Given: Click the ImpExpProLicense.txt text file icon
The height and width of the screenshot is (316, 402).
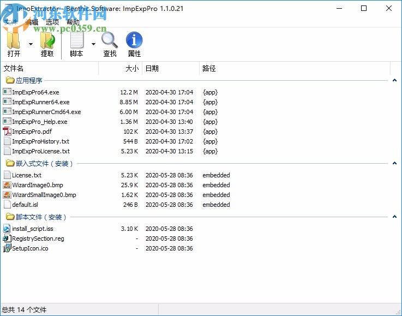Looking at the screenshot, I should click(7, 151).
